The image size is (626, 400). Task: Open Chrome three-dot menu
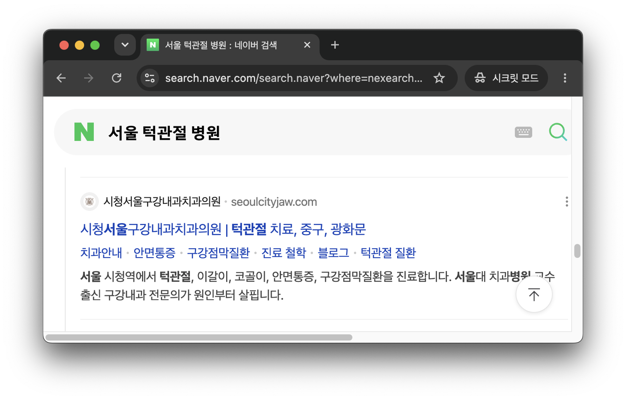pos(565,78)
